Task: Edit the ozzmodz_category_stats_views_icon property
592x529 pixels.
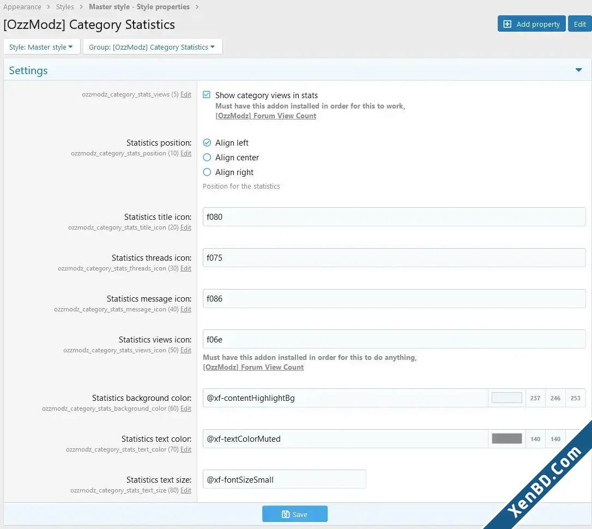Action: coord(186,350)
